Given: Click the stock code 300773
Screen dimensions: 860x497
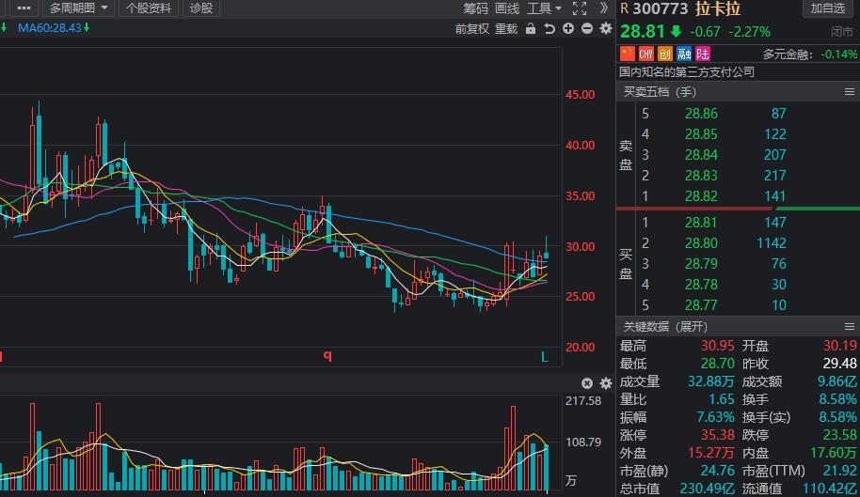Looking at the screenshot, I should [660, 8].
